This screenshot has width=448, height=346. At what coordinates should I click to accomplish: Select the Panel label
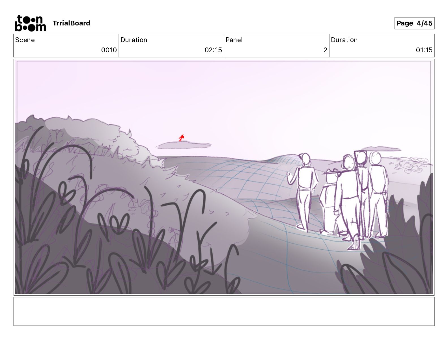(x=234, y=40)
